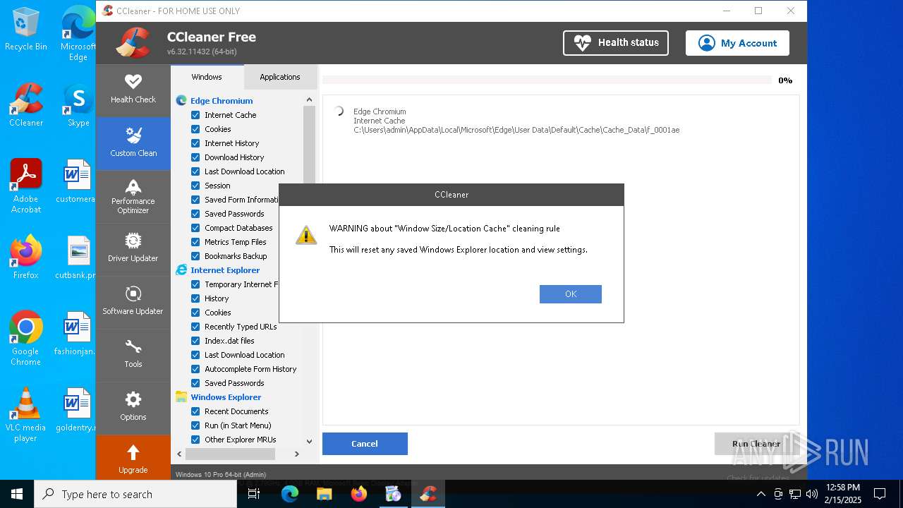Click the Internet Explorer group icon
The image size is (903, 508).
(x=181, y=270)
